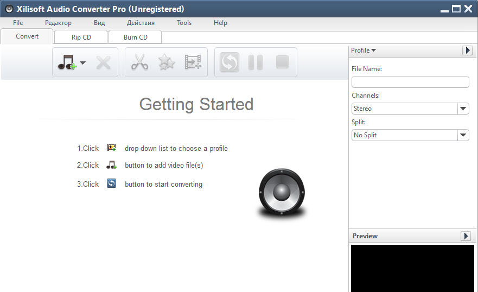
Task: Click the blue convert icon in step 3
Action: click(111, 183)
